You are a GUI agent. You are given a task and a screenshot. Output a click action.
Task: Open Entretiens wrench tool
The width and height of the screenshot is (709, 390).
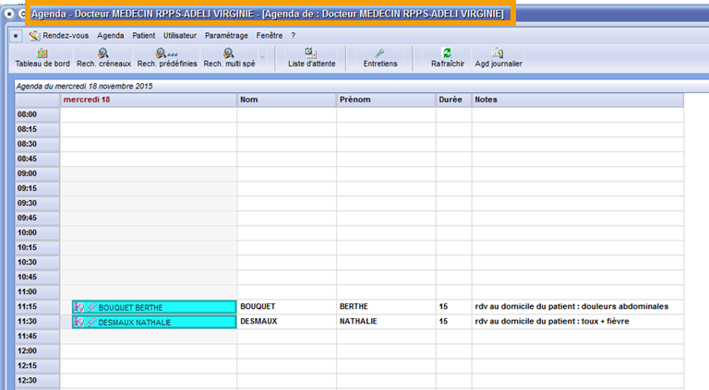(380, 58)
